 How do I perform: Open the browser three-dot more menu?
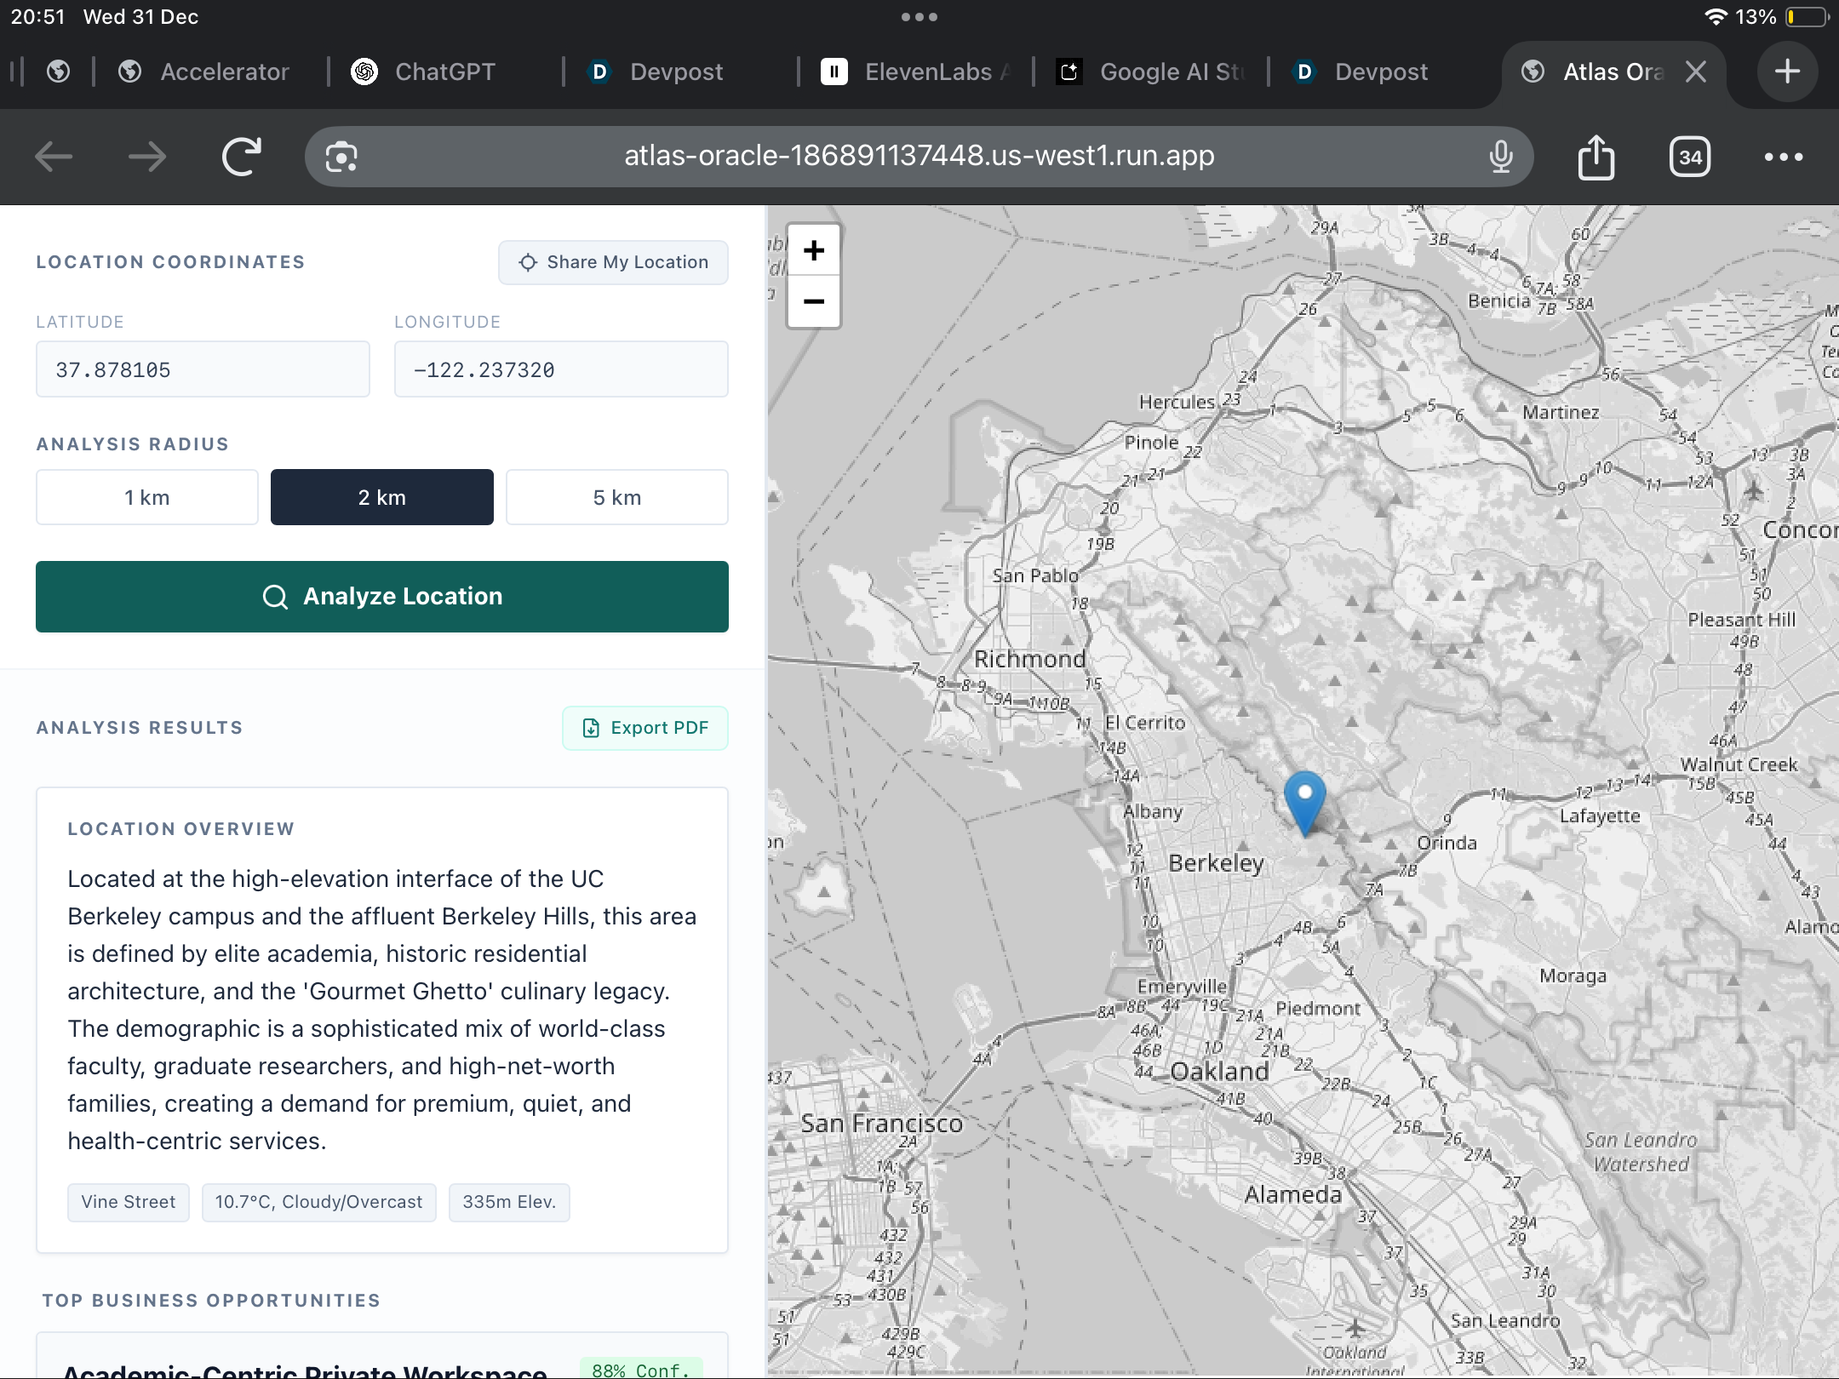[x=1784, y=157]
